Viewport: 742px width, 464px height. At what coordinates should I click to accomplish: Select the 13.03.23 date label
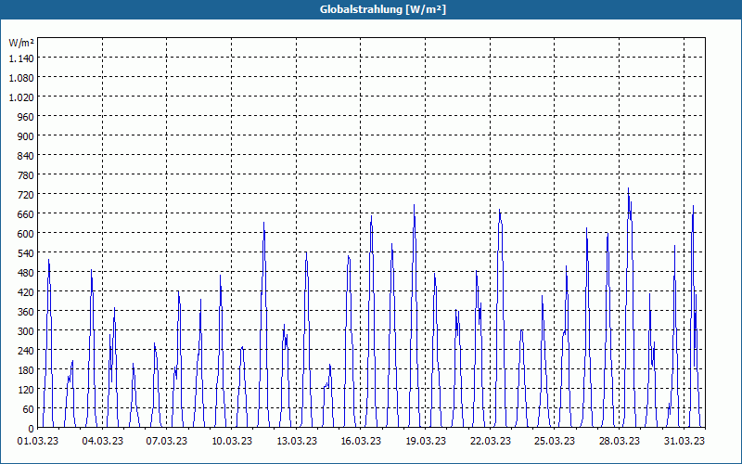click(296, 441)
